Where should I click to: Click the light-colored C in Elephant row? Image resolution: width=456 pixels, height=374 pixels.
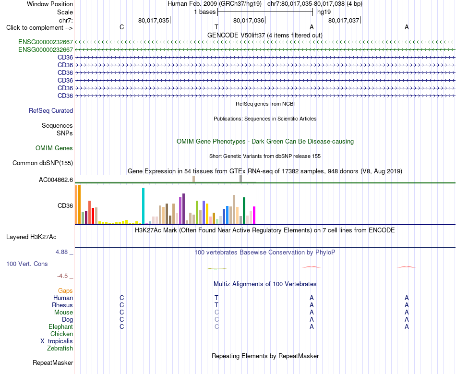point(216,326)
